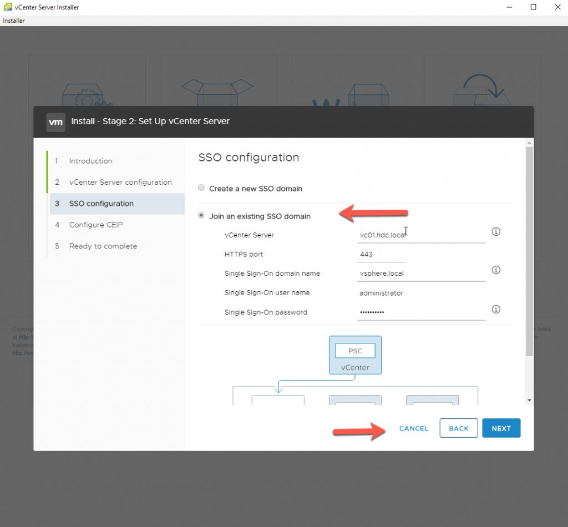This screenshot has width=568, height=527.
Task: Click the BACK button
Action: 459,428
